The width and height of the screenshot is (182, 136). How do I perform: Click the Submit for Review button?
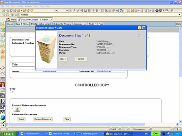[62, 24]
